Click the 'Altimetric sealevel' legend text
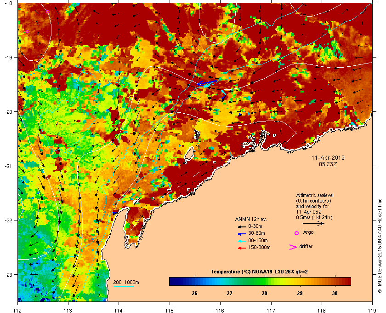This screenshot has height=313, width=386. (315, 195)
